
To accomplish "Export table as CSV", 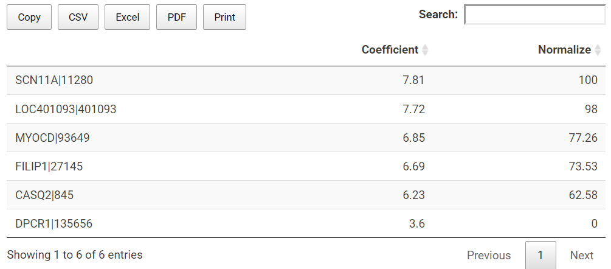I will click(x=78, y=17).
